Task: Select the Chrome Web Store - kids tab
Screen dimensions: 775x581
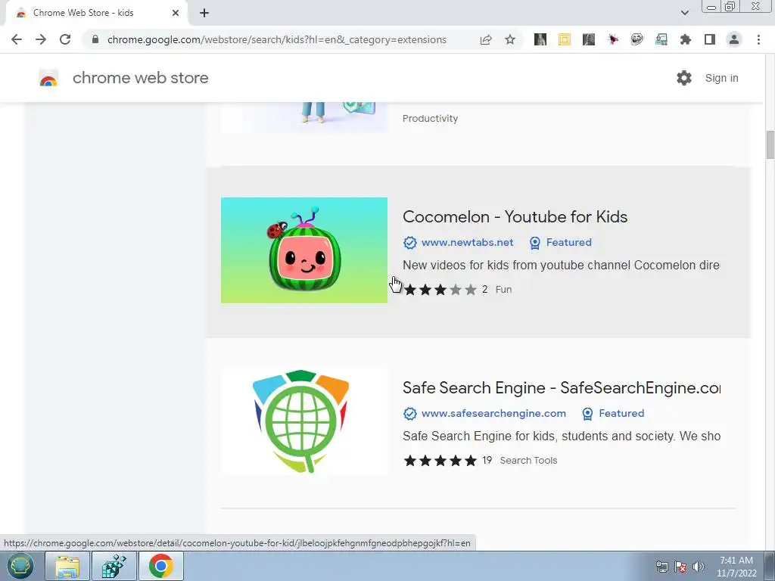Action: point(96,13)
